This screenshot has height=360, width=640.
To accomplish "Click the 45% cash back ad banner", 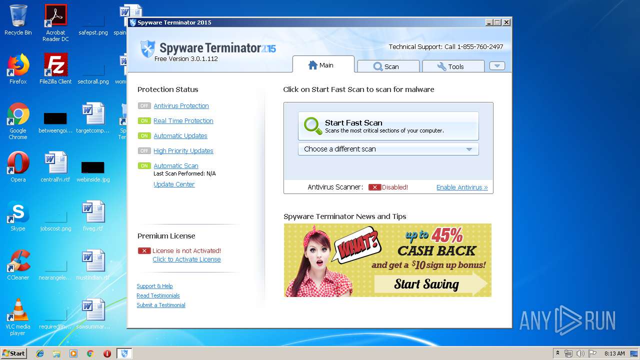I will 387,260.
